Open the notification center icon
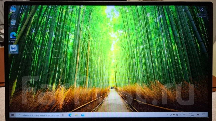216x121 pixels. [204, 114]
